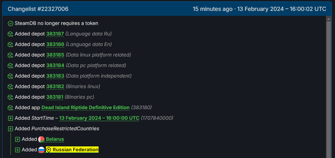
Task: Click the label (Data linux platform related)
Action: (99, 55)
